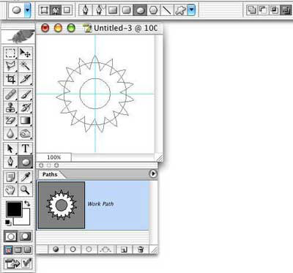293x273 pixels.
Task: Click the Work Path gear thumbnail
Action: (62, 205)
